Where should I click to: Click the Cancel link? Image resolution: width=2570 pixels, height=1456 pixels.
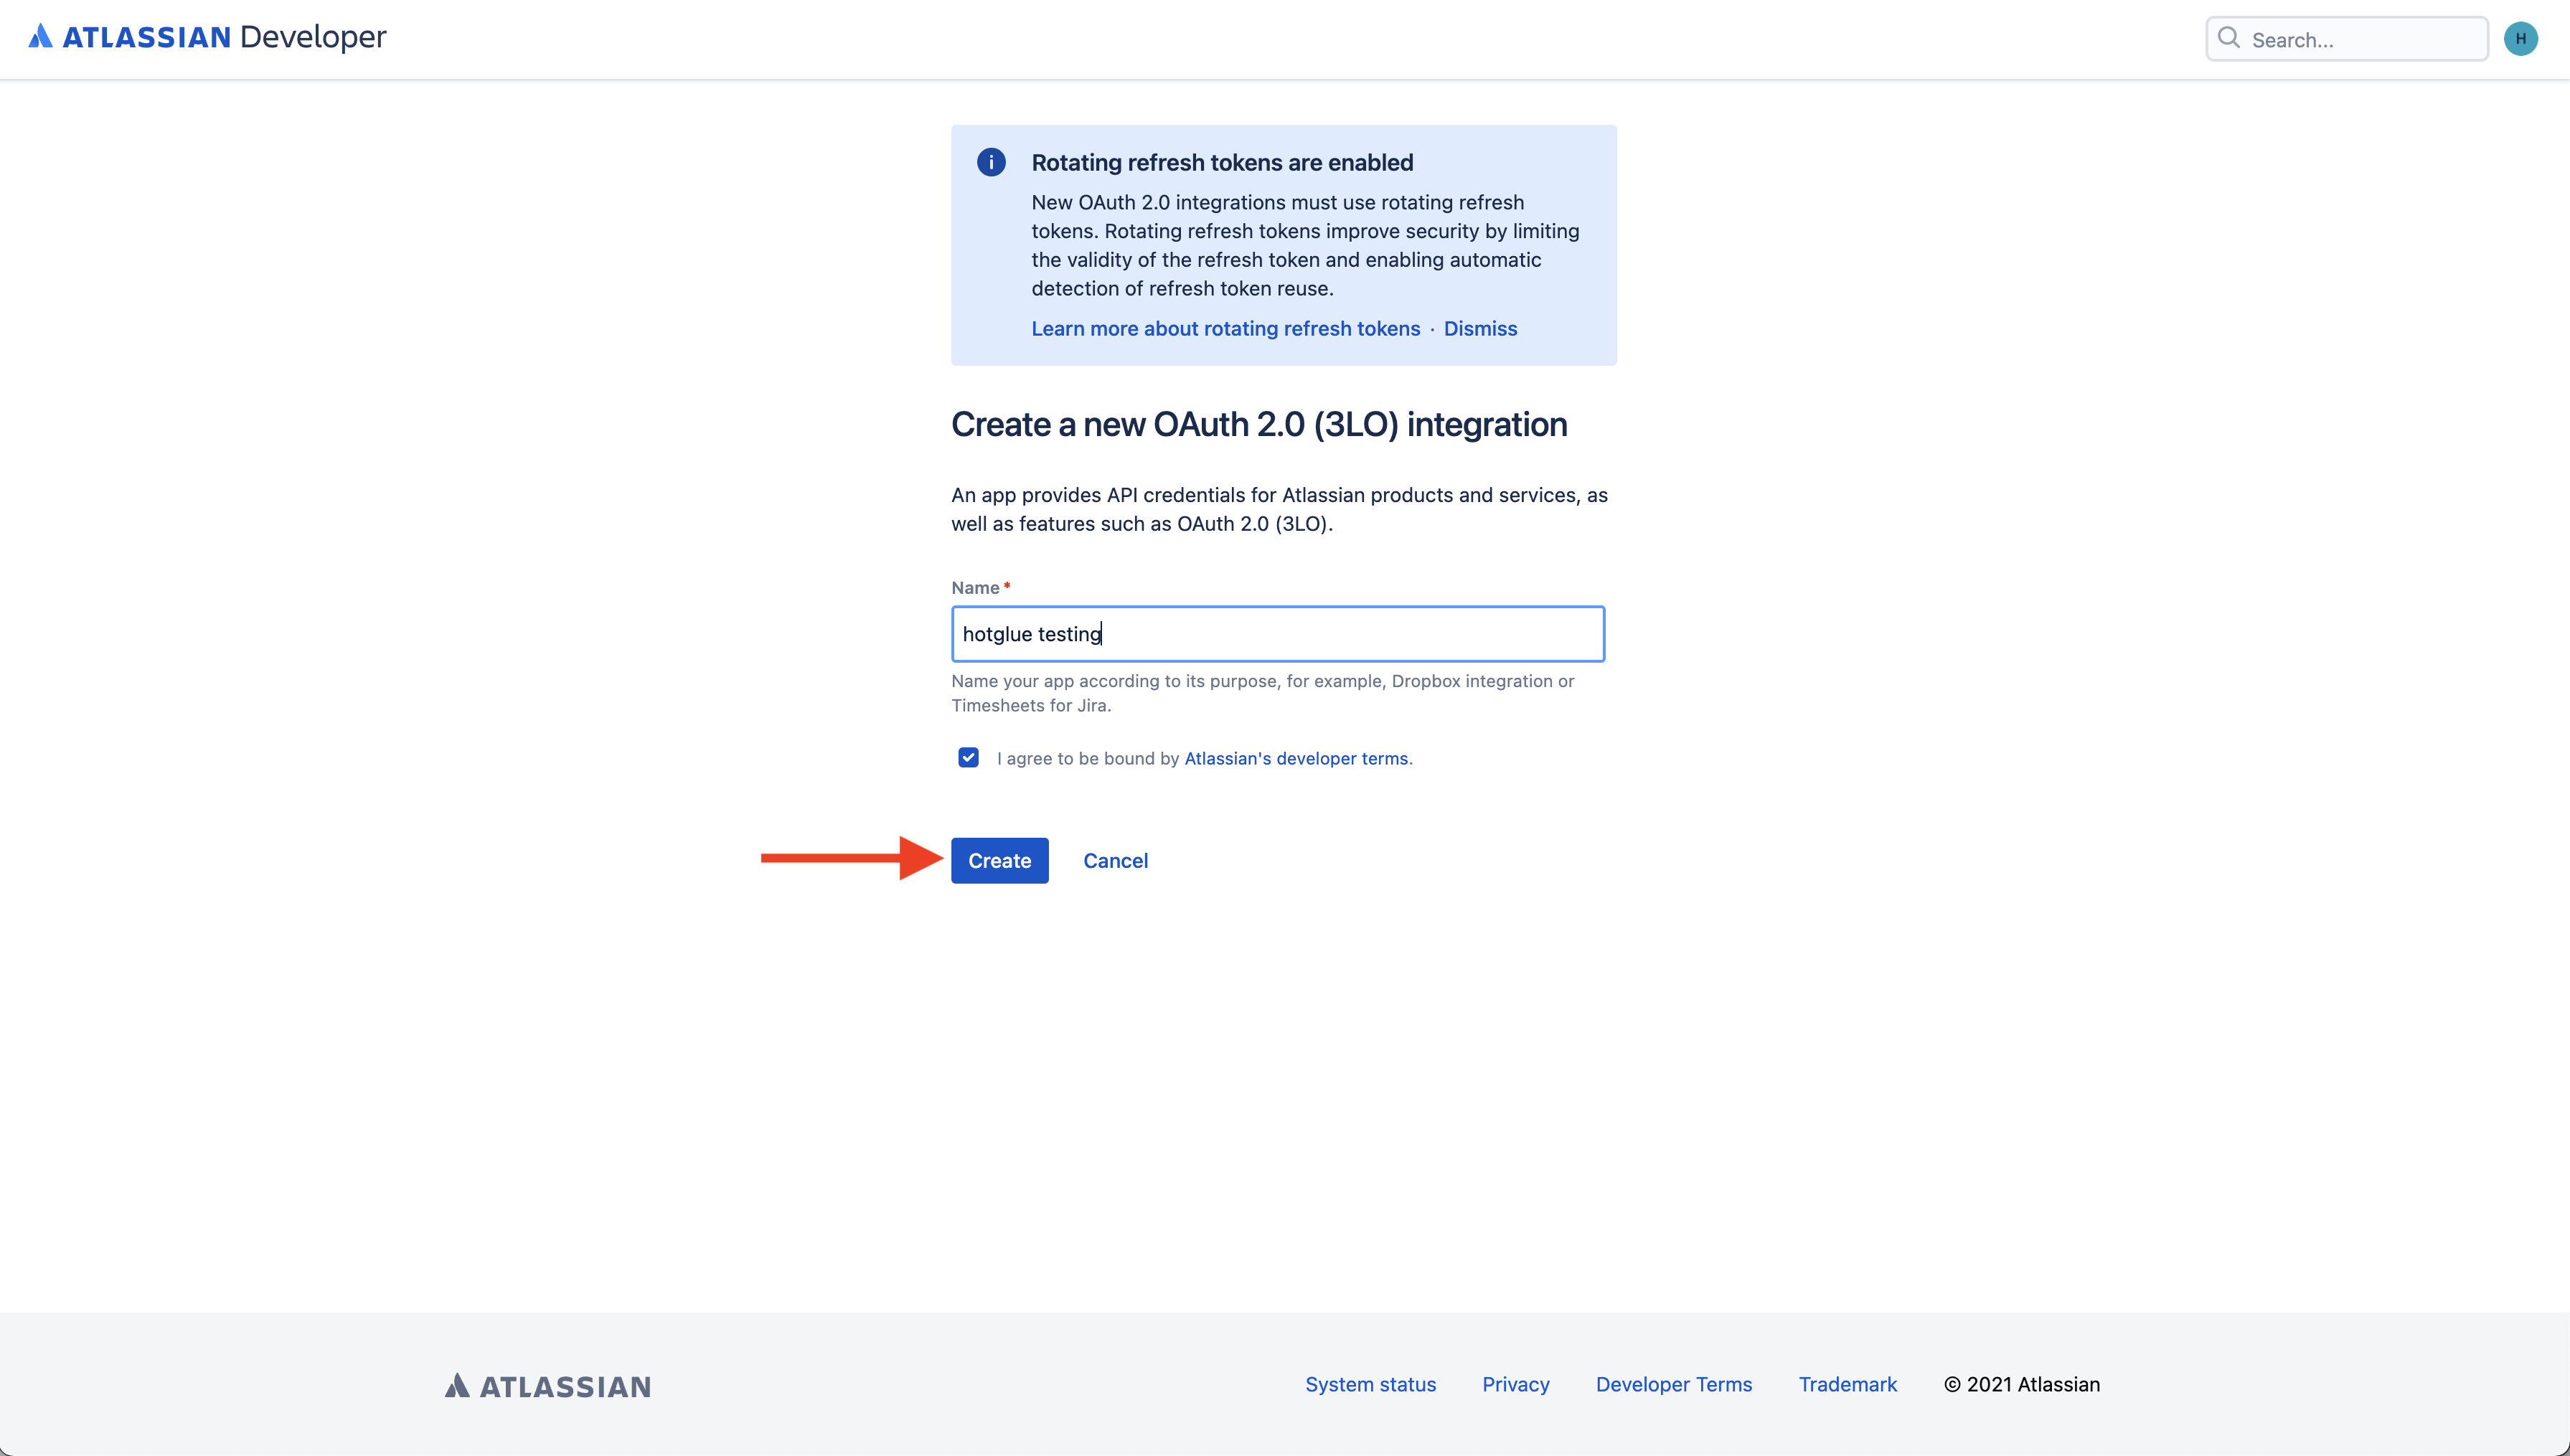tap(1115, 860)
